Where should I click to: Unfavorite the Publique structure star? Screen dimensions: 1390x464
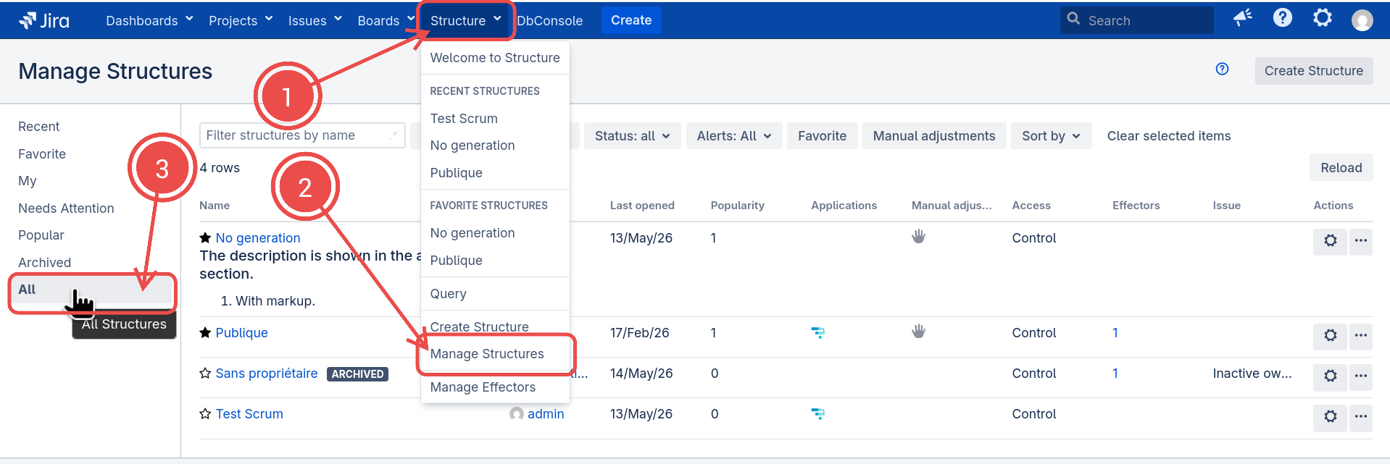(x=205, y=332)
